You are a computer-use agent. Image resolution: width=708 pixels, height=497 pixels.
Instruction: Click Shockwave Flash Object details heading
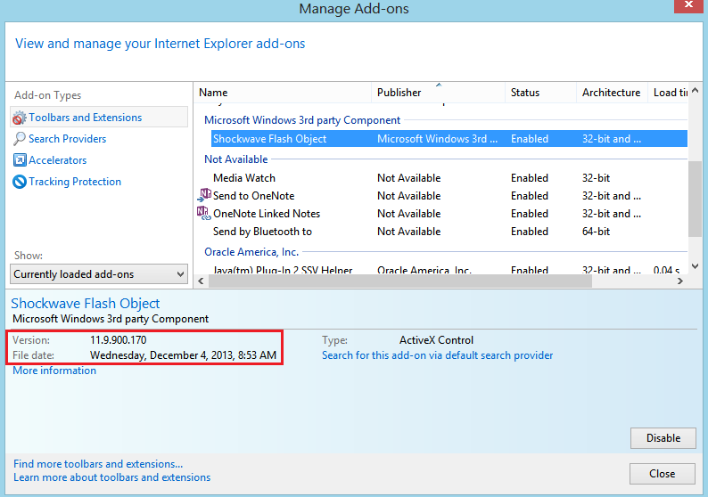(x=86, y=304)
